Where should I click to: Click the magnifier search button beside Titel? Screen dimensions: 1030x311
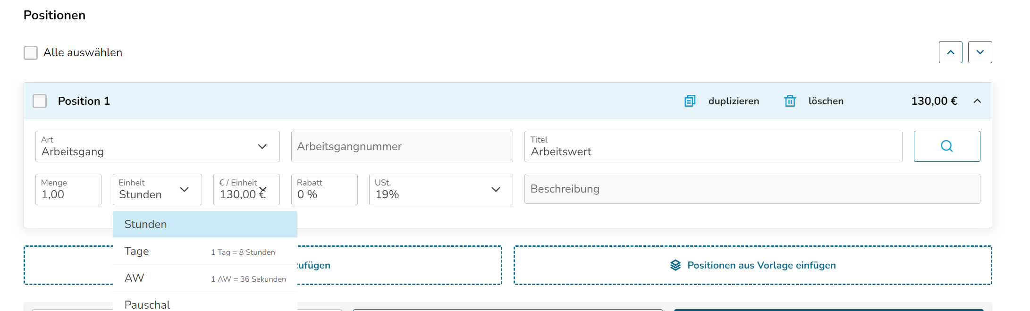(946, 146)
